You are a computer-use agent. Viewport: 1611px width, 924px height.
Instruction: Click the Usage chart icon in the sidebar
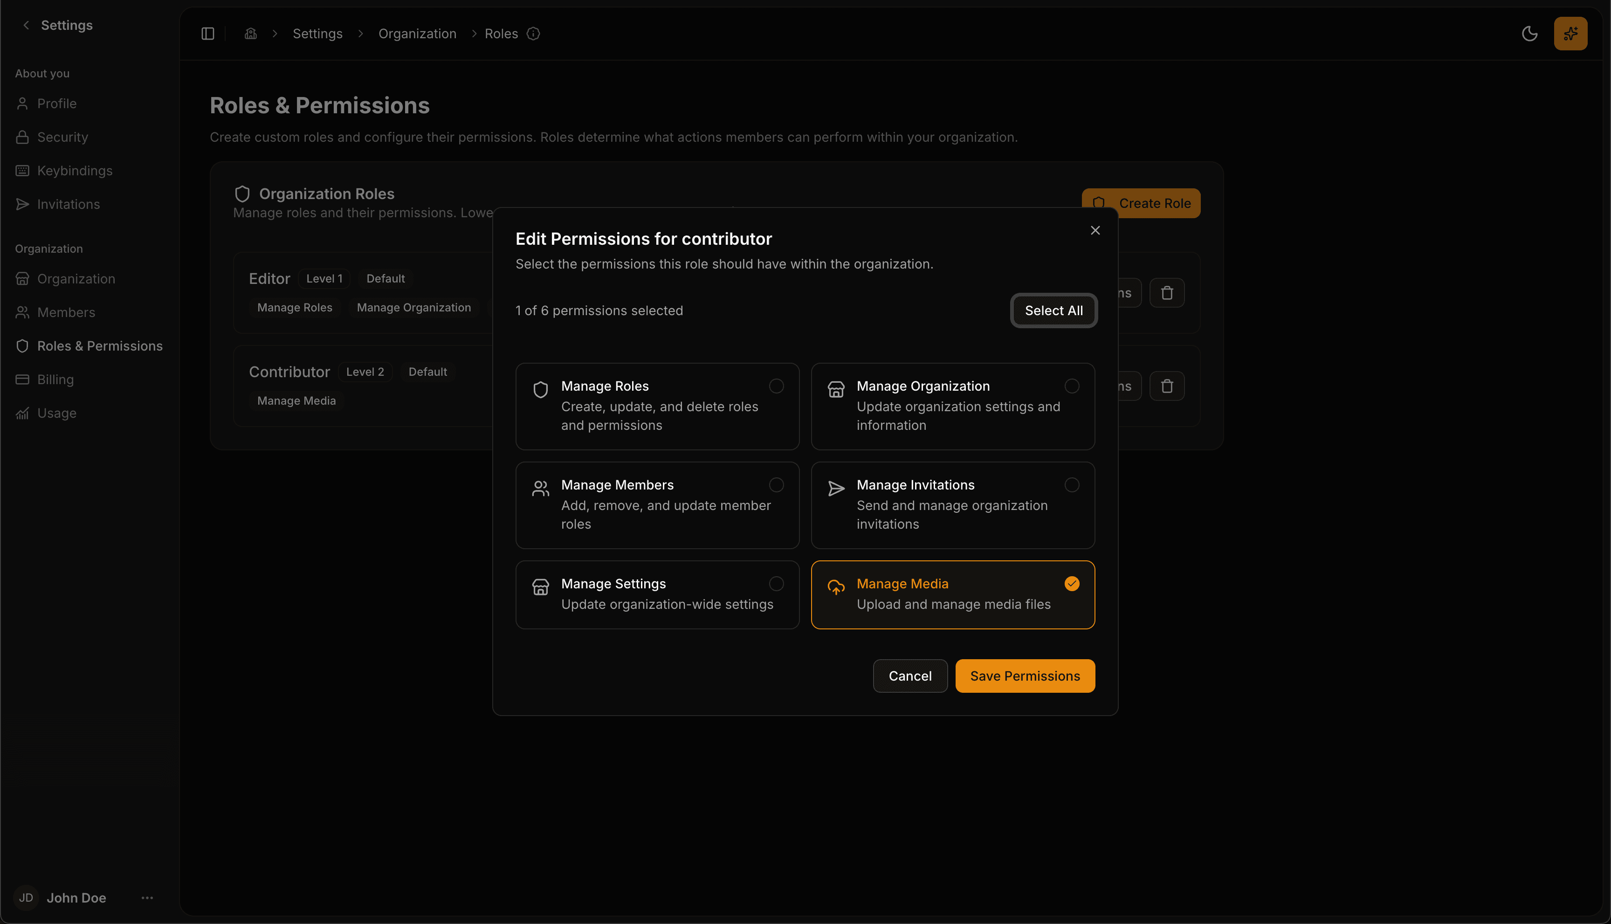coord(22,413)
